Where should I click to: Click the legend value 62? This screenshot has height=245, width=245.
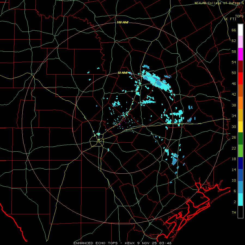coord(234,41)
